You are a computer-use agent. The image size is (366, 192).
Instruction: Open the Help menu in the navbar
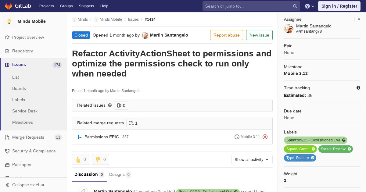[104, 6]
